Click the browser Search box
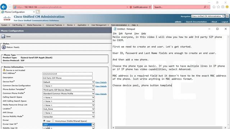 178,7
